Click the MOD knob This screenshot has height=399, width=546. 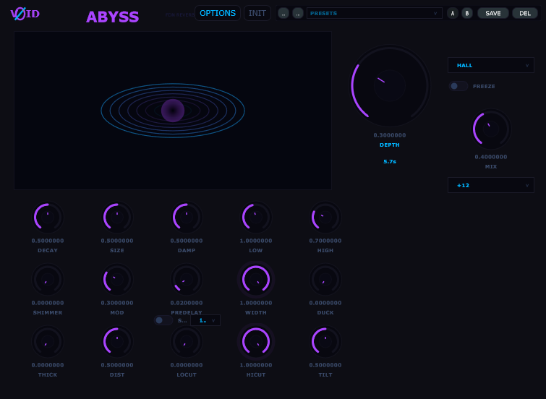click(117, 280)
